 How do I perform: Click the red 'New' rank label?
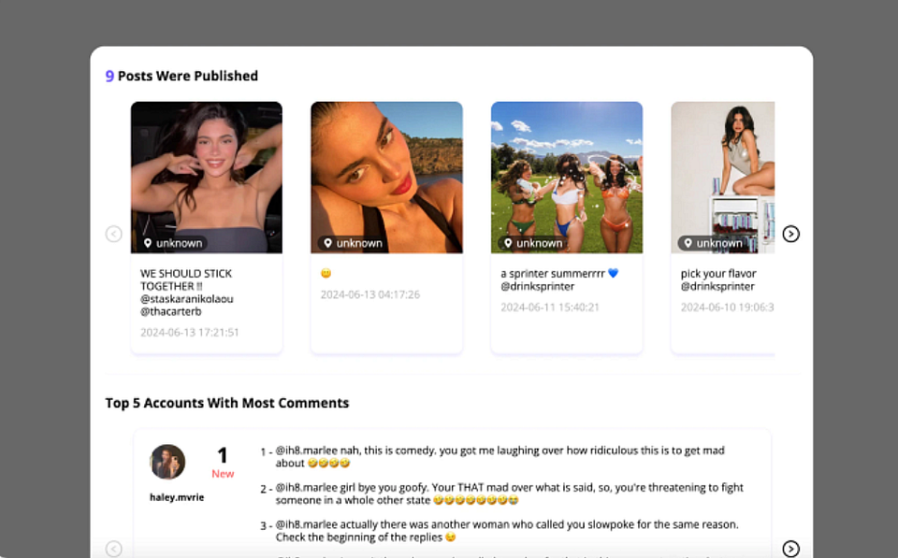(223, 473)
